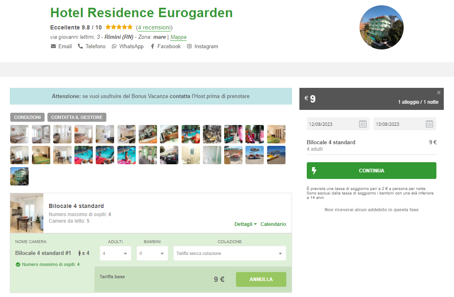Click the Instagram contact link text

click(x=206, y=46)
